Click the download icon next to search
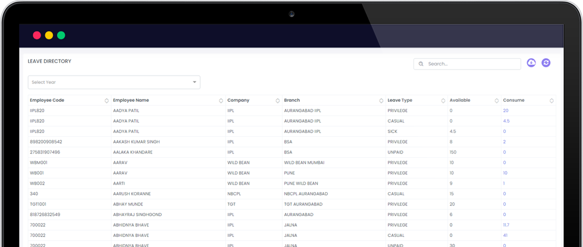 click(531, 63)
